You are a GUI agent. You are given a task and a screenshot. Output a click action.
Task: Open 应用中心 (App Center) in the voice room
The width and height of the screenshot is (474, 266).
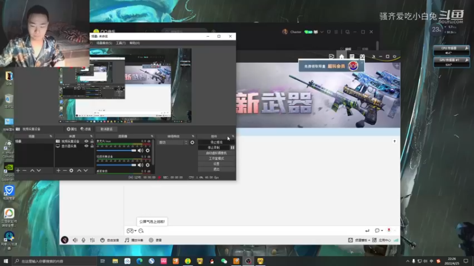pyautogui.click(x=382, y=240)
